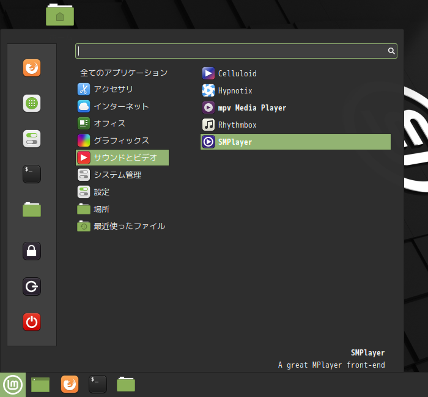The image size is (428, 397).
Task: Select the 設定 category label
Action: 101,192
